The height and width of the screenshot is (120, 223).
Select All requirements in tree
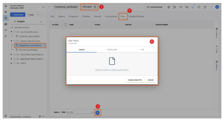coord(22,28)
